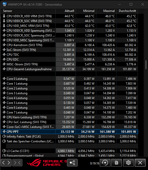
Task: Select Core+SoC+MISC Leistung row label
Action: pyautogui.click(x=30, y=127)
